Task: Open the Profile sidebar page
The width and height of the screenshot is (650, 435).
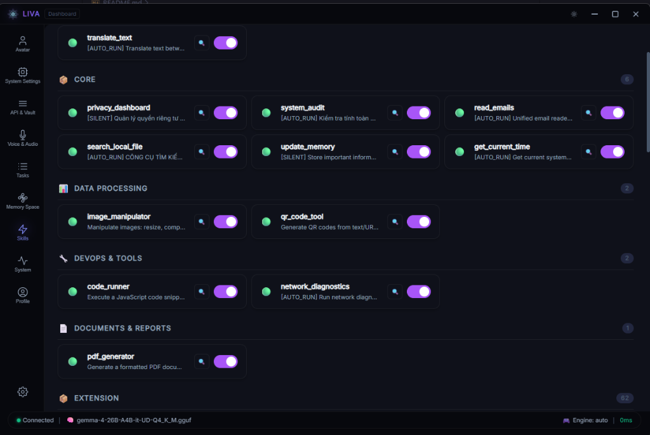Action: [22, 295]
